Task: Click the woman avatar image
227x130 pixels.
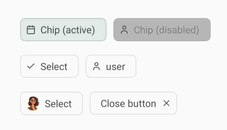Action: click(x=33, y=103)
